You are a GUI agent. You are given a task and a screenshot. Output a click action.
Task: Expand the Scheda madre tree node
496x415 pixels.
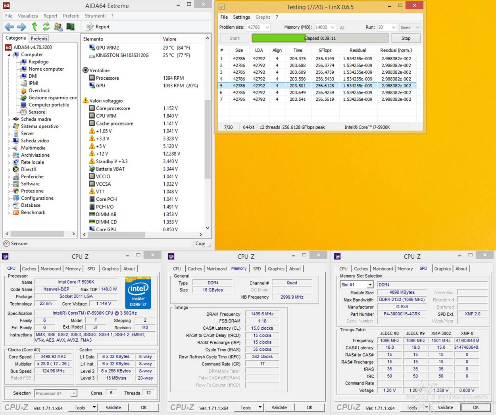tap(9, 119)
